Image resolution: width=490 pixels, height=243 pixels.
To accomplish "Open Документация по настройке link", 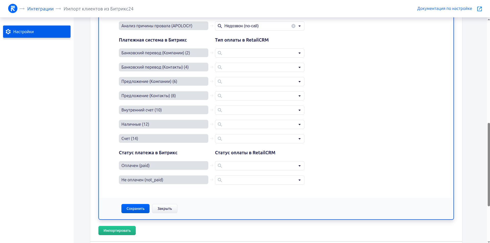I will click(x=445, y=9).
